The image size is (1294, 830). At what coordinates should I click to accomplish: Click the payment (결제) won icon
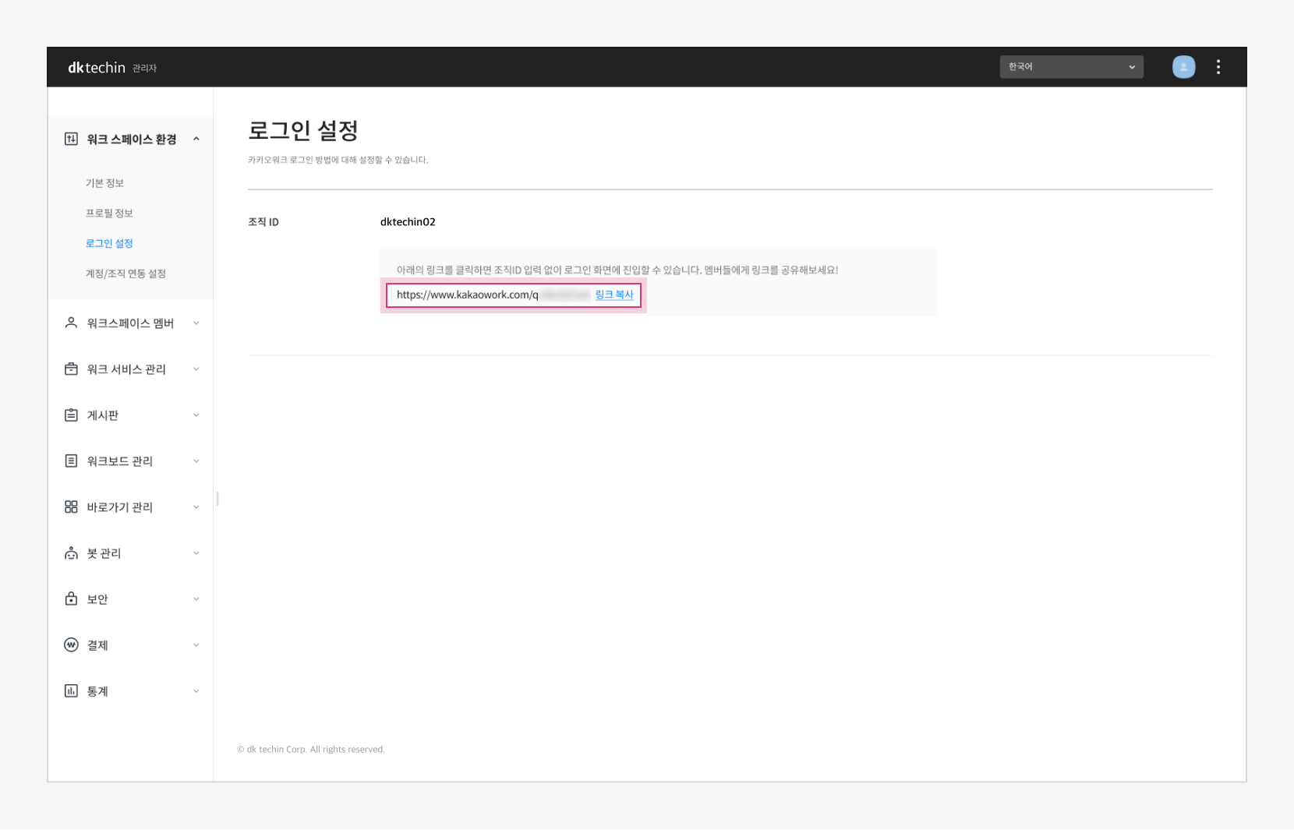pos(71,645)
